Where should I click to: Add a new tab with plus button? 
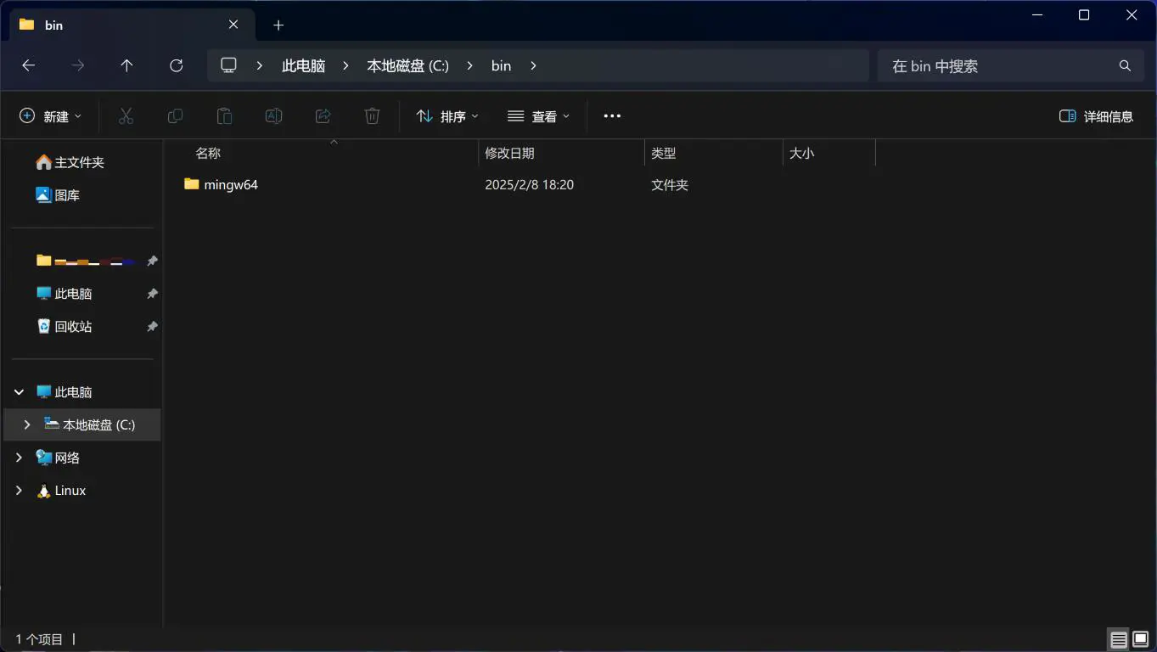click(x=278, y=25)
